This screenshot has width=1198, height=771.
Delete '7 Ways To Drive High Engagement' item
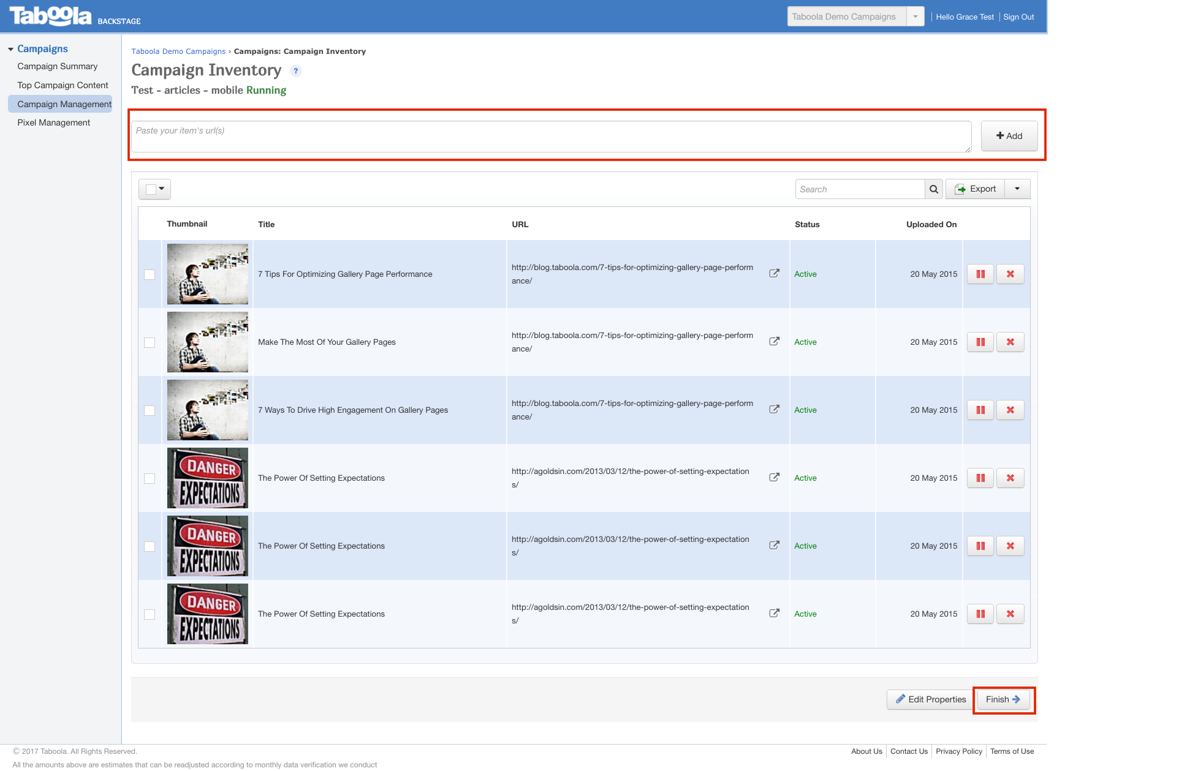pos(1010,410)
